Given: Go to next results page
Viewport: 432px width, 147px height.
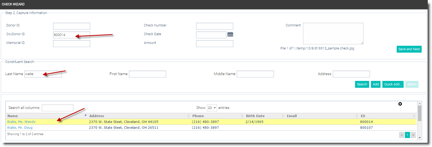Looking at the screenshot, I should pos(413,135).
